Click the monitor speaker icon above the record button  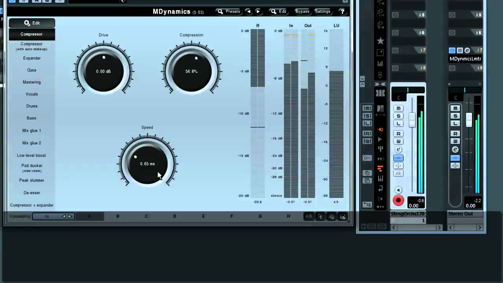(398, 190)
